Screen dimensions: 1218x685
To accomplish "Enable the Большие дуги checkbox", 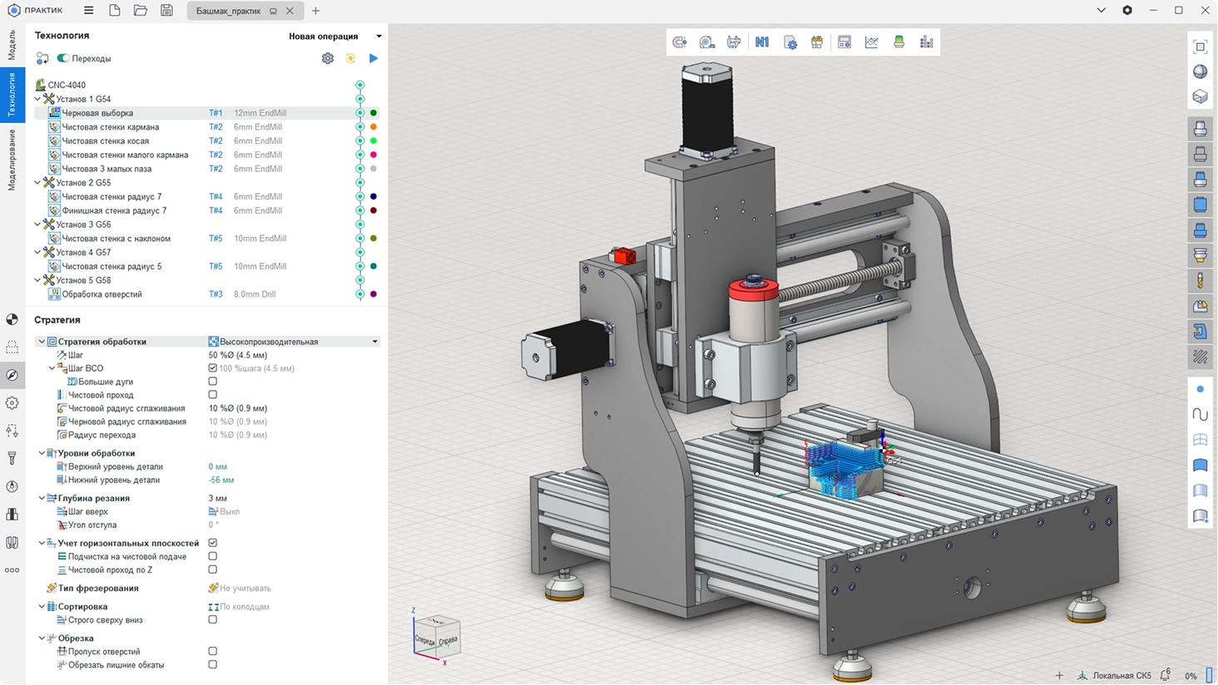I will point(212,382).
